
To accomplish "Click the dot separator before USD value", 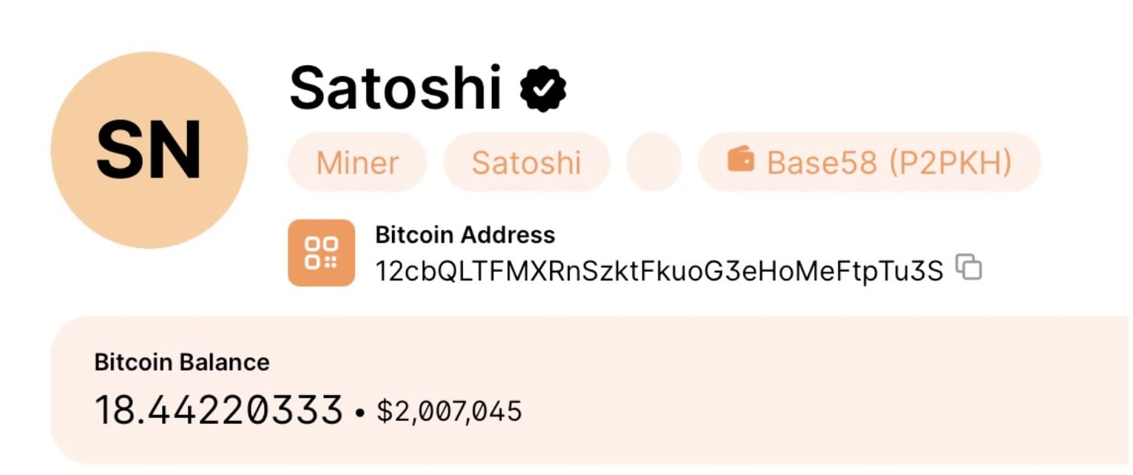I will pos(360,413).
